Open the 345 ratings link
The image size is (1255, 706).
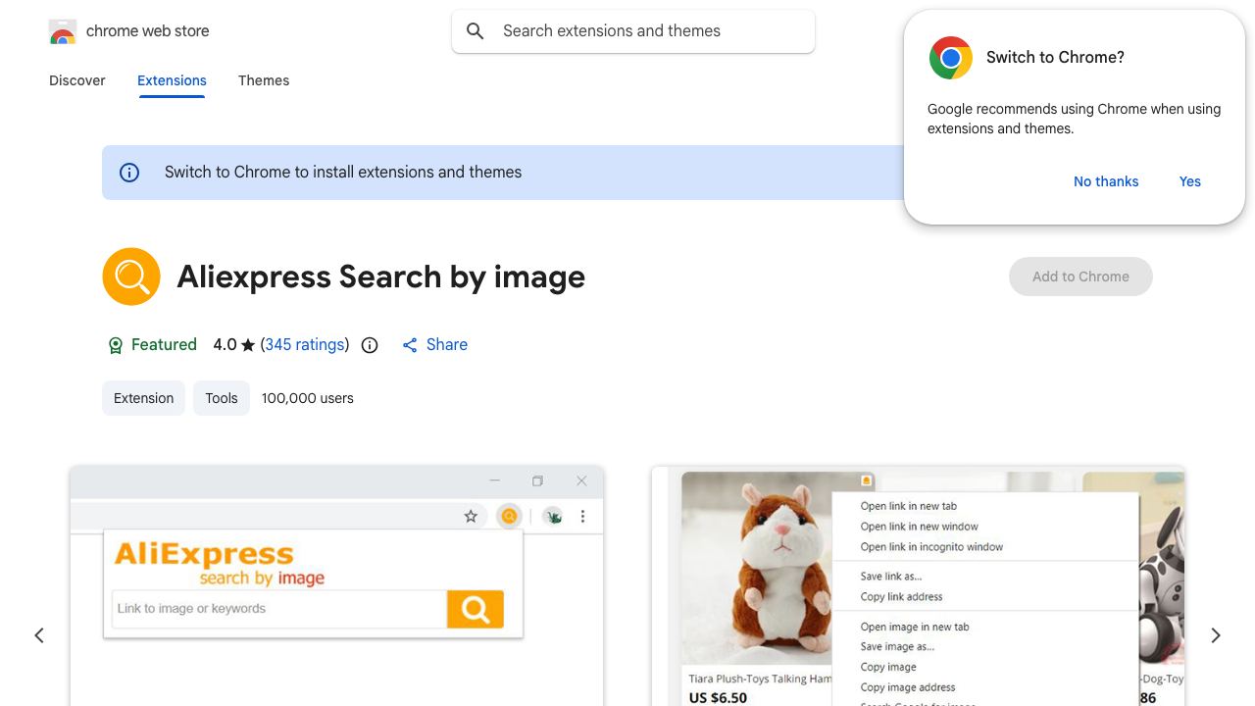pos(305,345)
